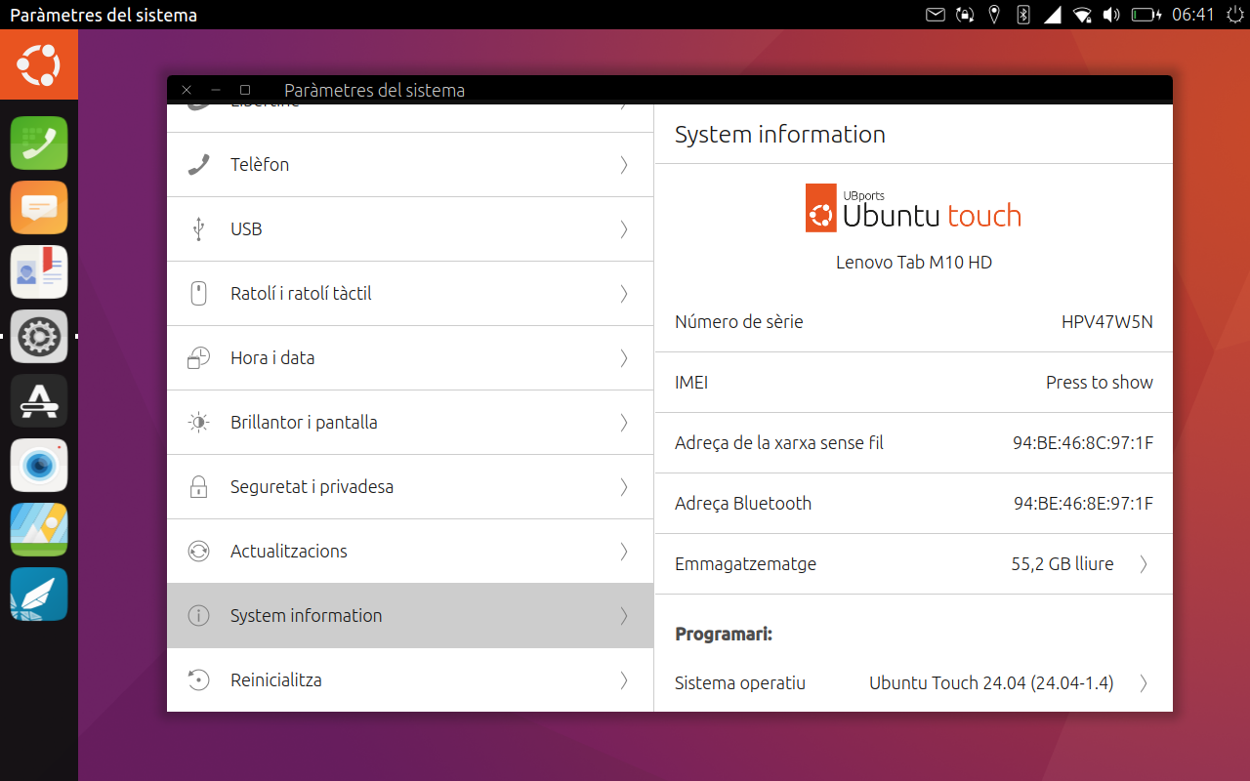Click the phone handset icon beside Telèfon
The width and height of the screenshot is (1250, 781).
pyautogui.click(x=198, y=164)
